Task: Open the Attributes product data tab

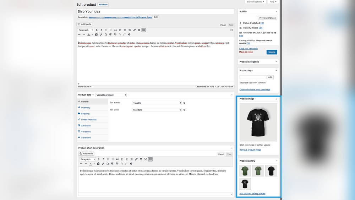Action: [86, 125]
